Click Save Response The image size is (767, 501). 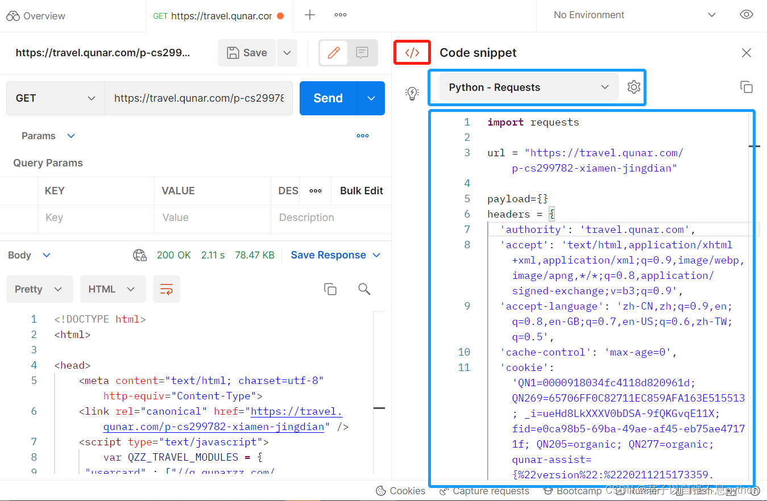coord(328,255)
